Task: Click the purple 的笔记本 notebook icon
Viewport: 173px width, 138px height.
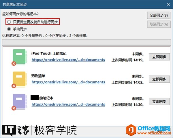Action: tap(20, 102)
